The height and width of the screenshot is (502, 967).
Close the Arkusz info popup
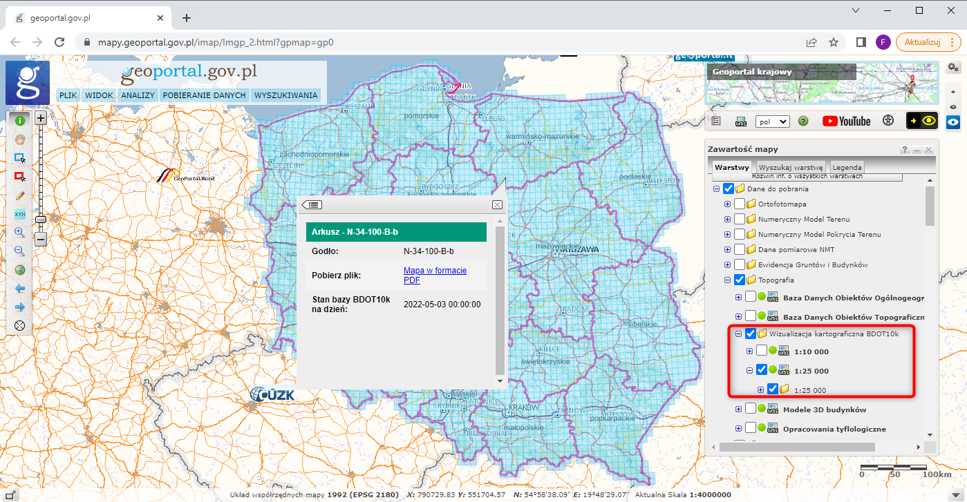tap(497, 204)
